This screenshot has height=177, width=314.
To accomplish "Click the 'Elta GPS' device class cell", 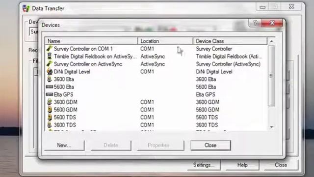I will [x=206, y=94].
